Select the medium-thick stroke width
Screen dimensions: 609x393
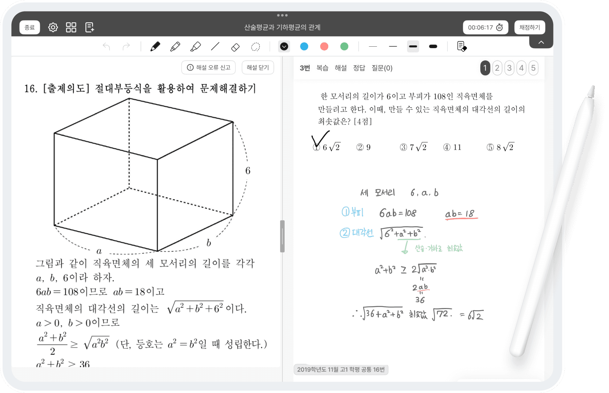click(413, 46)
